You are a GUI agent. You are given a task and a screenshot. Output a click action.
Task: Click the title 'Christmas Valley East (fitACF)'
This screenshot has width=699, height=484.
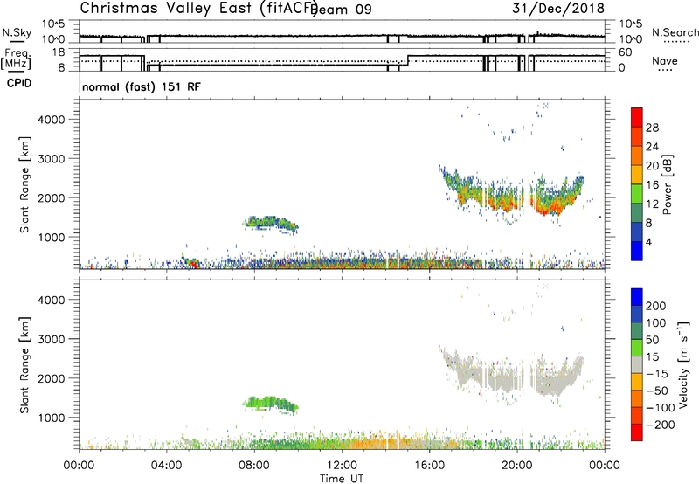[x=199, y=9]
